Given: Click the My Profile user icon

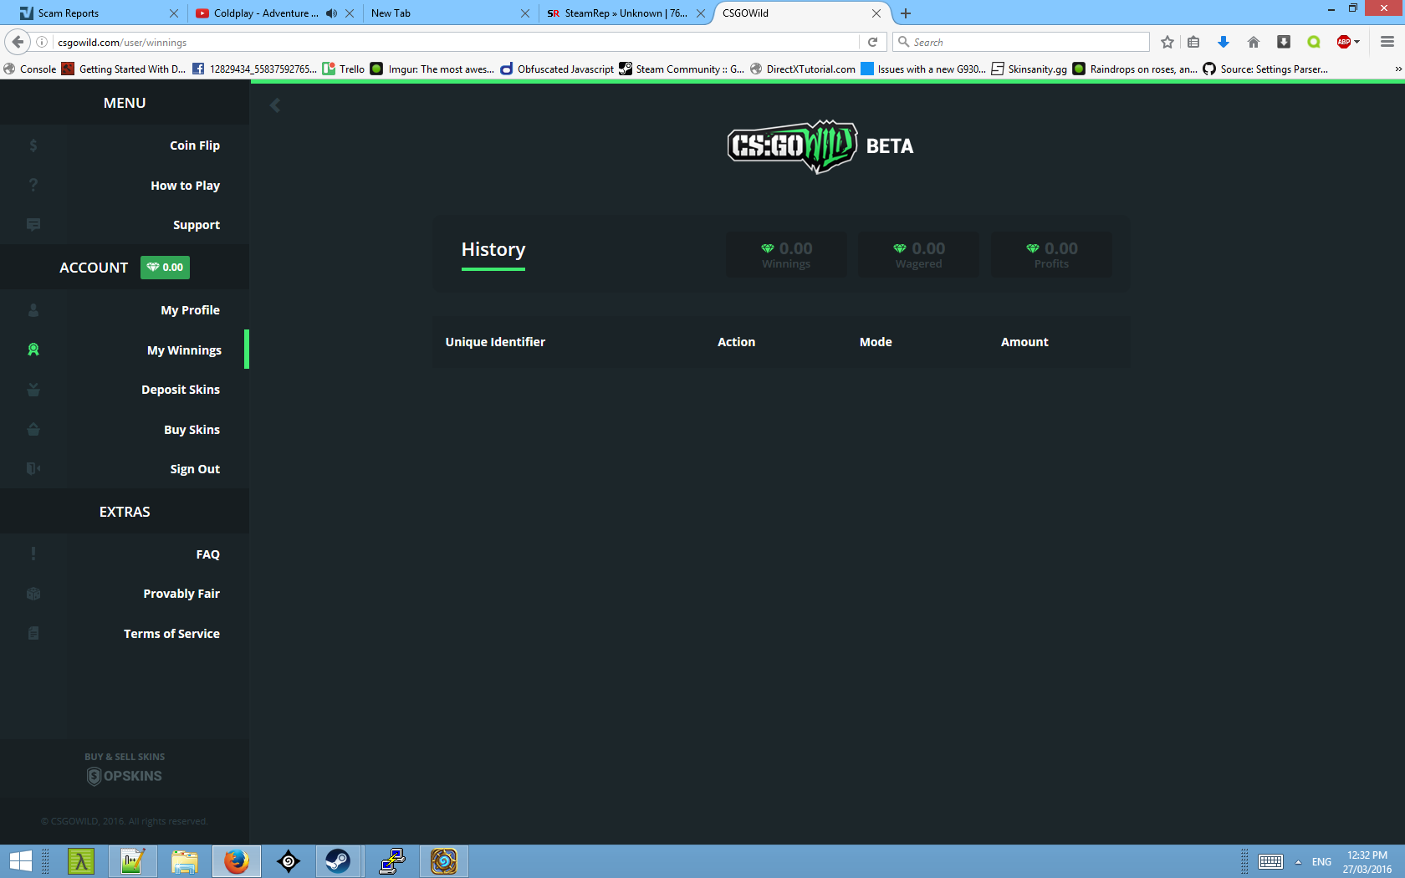Looking at the screenshot, I should [x=33, y=310].
